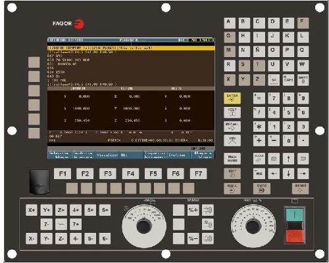Screen dimensions: 329x263
Task: Select the EDIT mode key
Action: tap(232, 173)
